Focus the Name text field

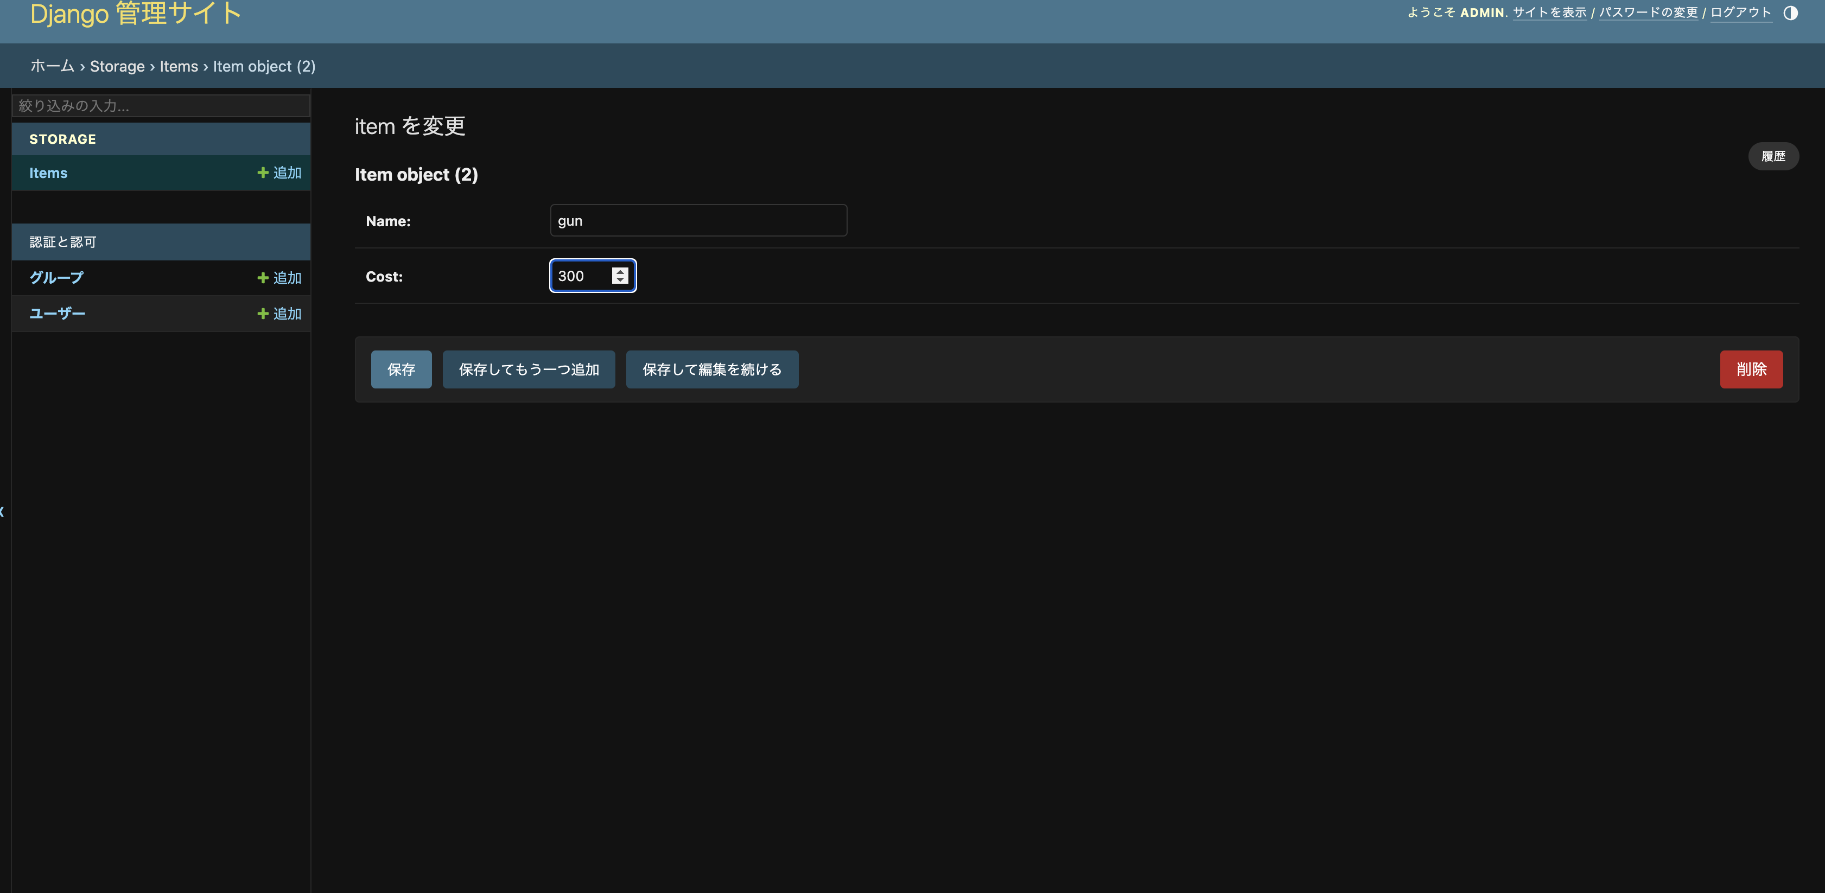pyautogui.click(x=698, y=221)
